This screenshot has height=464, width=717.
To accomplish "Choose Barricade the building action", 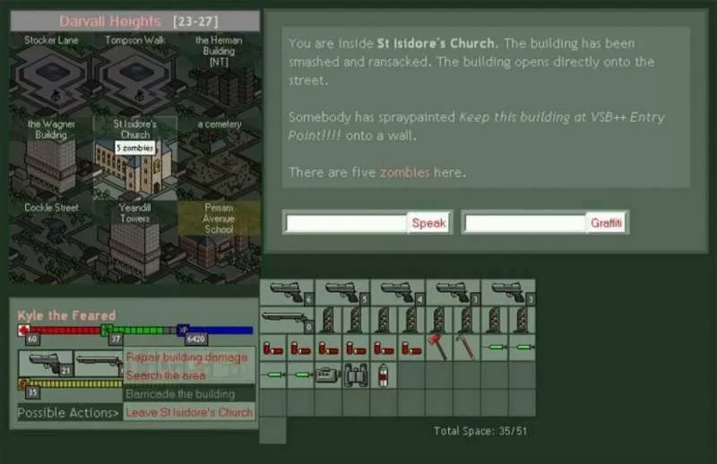I will 181,393.
